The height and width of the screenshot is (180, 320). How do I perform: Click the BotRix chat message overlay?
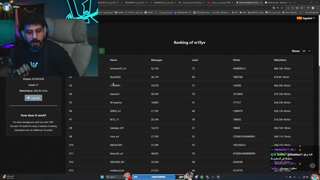(x=291, y=156)
